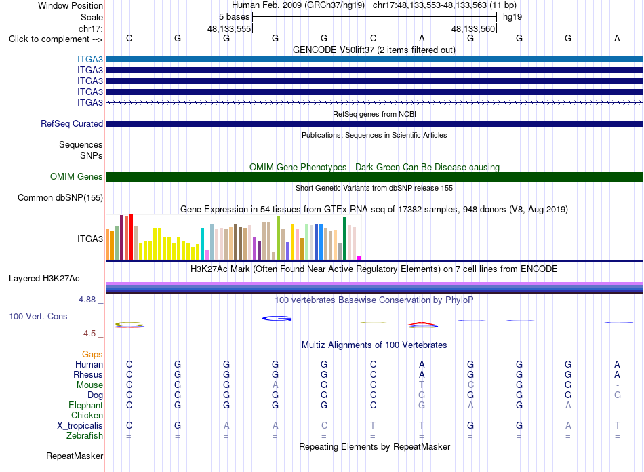
Task: Click 'Publications: Sequences in Scientific Articles' title
Action: (x=374, y=135)
